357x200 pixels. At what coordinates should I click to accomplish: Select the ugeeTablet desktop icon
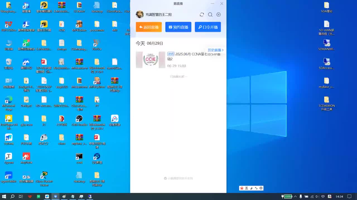click(9, 177)
